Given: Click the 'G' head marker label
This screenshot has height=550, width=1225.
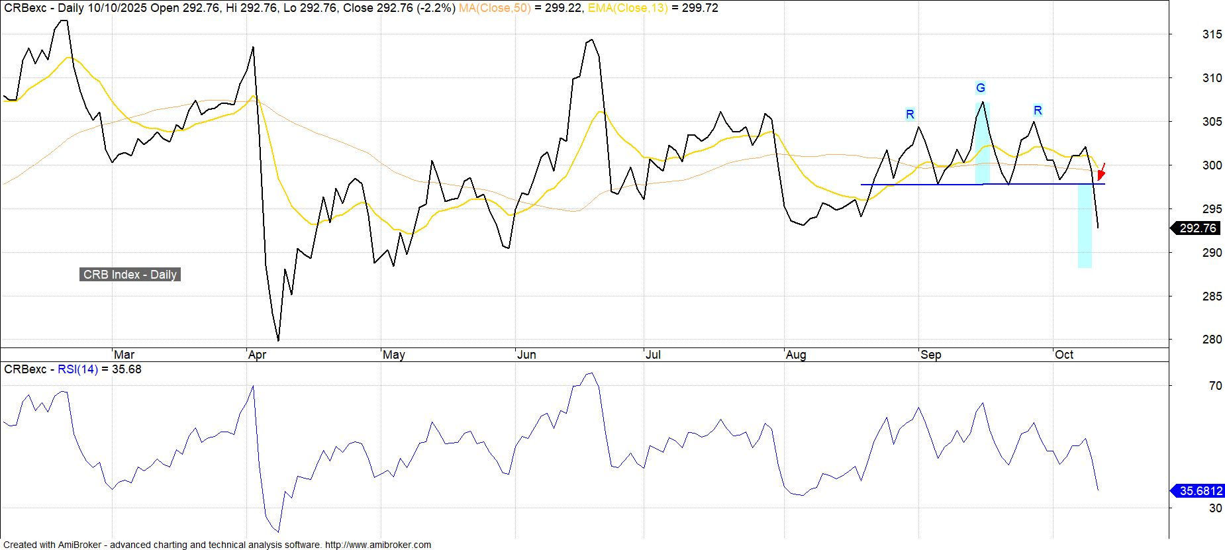Looking at the screenshot, I should click(x=981, y=88).
